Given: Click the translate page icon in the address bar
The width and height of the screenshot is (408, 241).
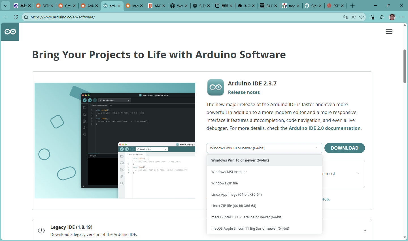Looking at the screenshot, I should click(346, 17).
